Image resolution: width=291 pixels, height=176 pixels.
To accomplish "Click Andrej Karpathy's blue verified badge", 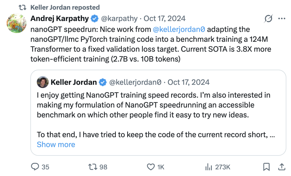I will 94,19.
